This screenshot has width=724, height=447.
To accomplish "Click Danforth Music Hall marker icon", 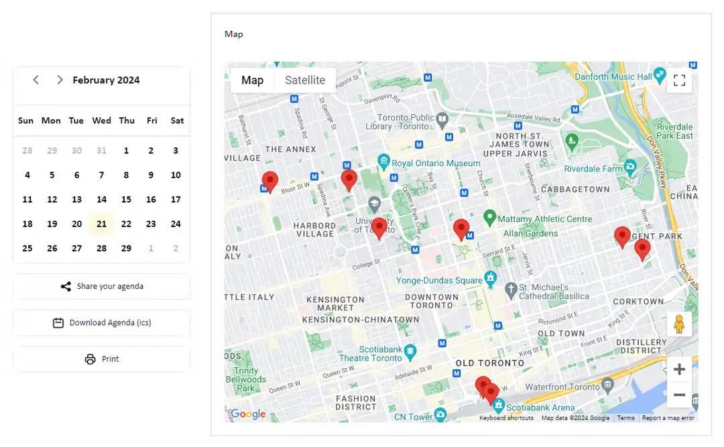I will click(x=660, y=75).
